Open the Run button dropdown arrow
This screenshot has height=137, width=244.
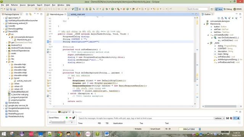click(115, 9)
